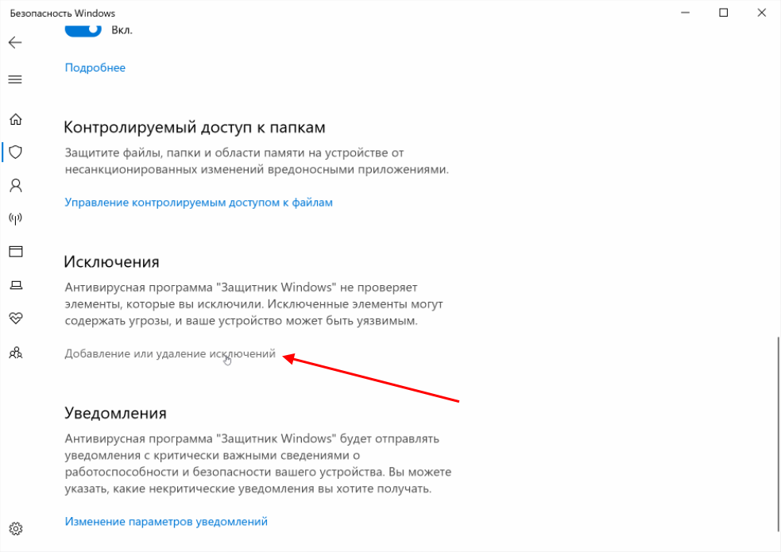Open Device performance & health heart icon
Viewport: 781px width, 552px height.
point(15,318)
